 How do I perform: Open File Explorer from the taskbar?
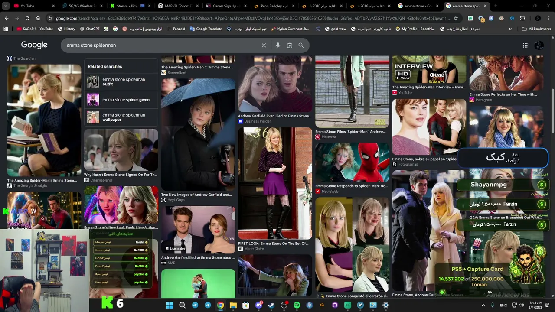click(233, 305)
